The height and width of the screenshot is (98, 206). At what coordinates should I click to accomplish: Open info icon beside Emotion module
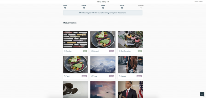pos(65,51)
